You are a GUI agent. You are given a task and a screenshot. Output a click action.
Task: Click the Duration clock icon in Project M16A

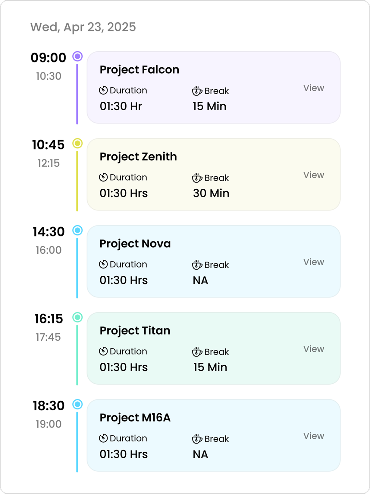(103, 438)
